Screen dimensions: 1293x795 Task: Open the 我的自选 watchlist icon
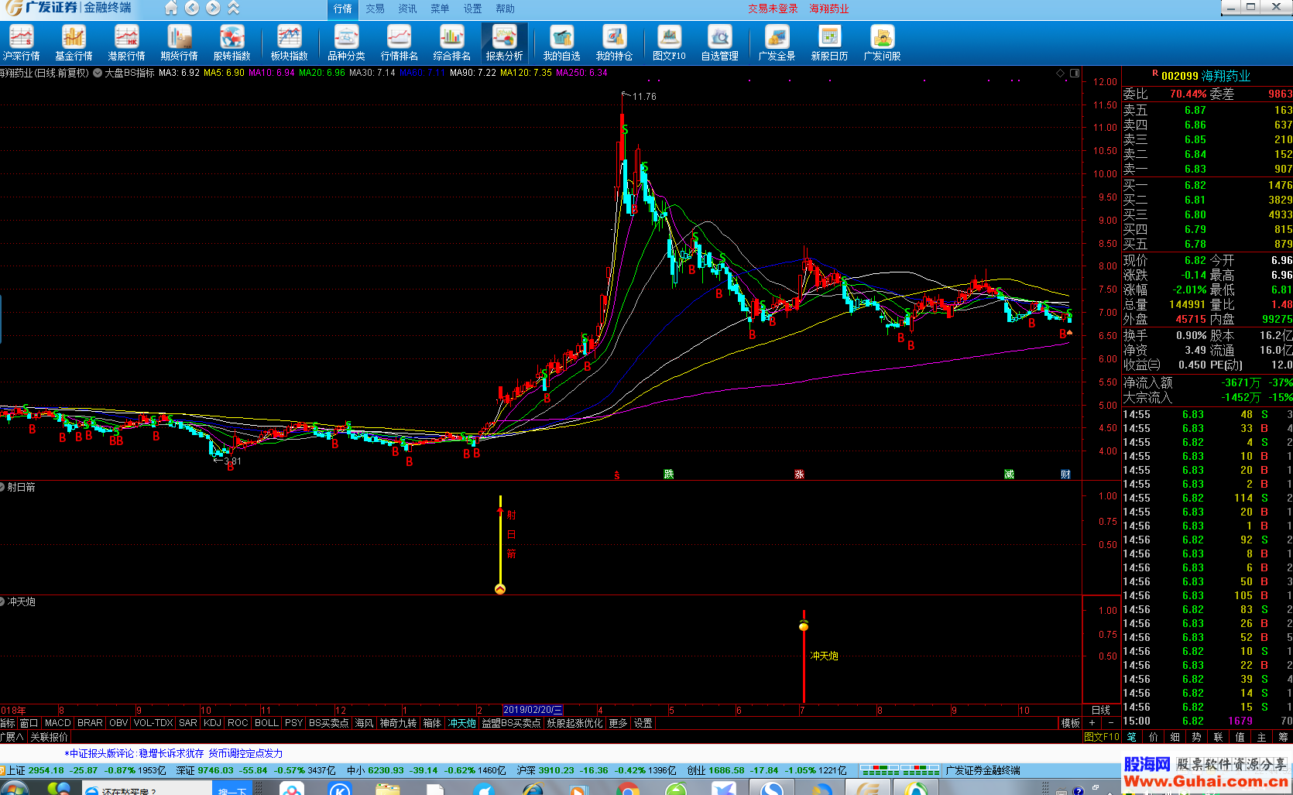(561, 43)
